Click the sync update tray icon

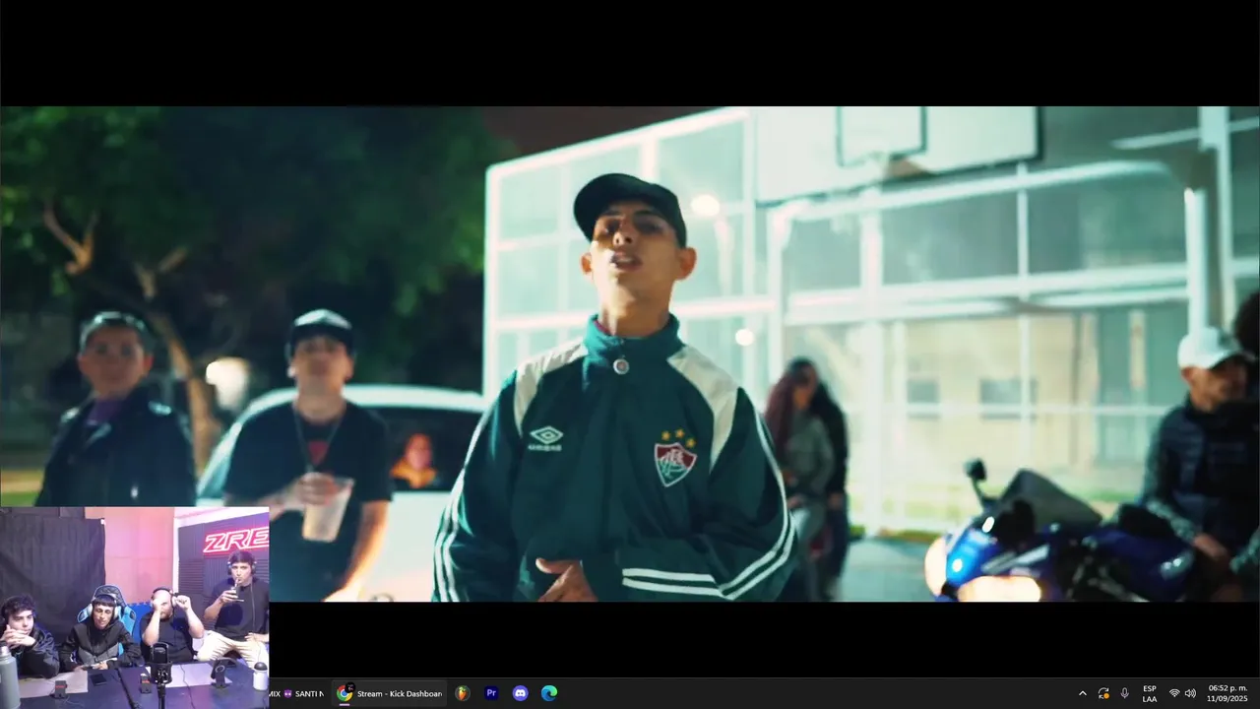point(1103,693)
